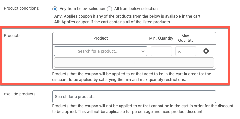240x119 pixels.
Task: Select the "All from below selection" radio button
Action: [x=109, y=9]
